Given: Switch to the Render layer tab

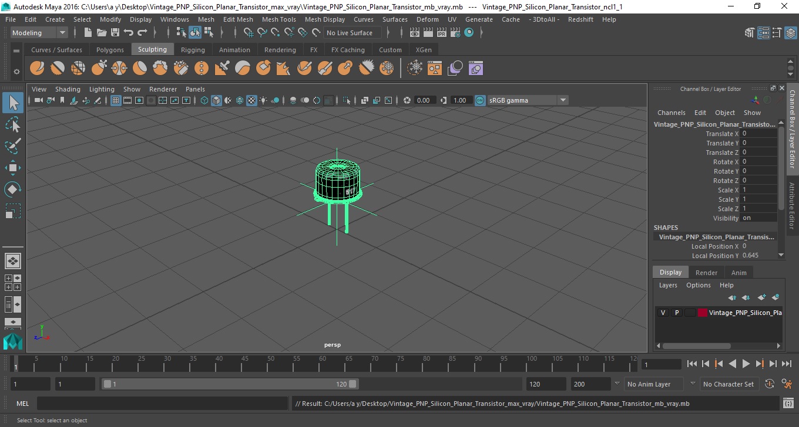Looking at the screenshot, I should pos(706,273).
